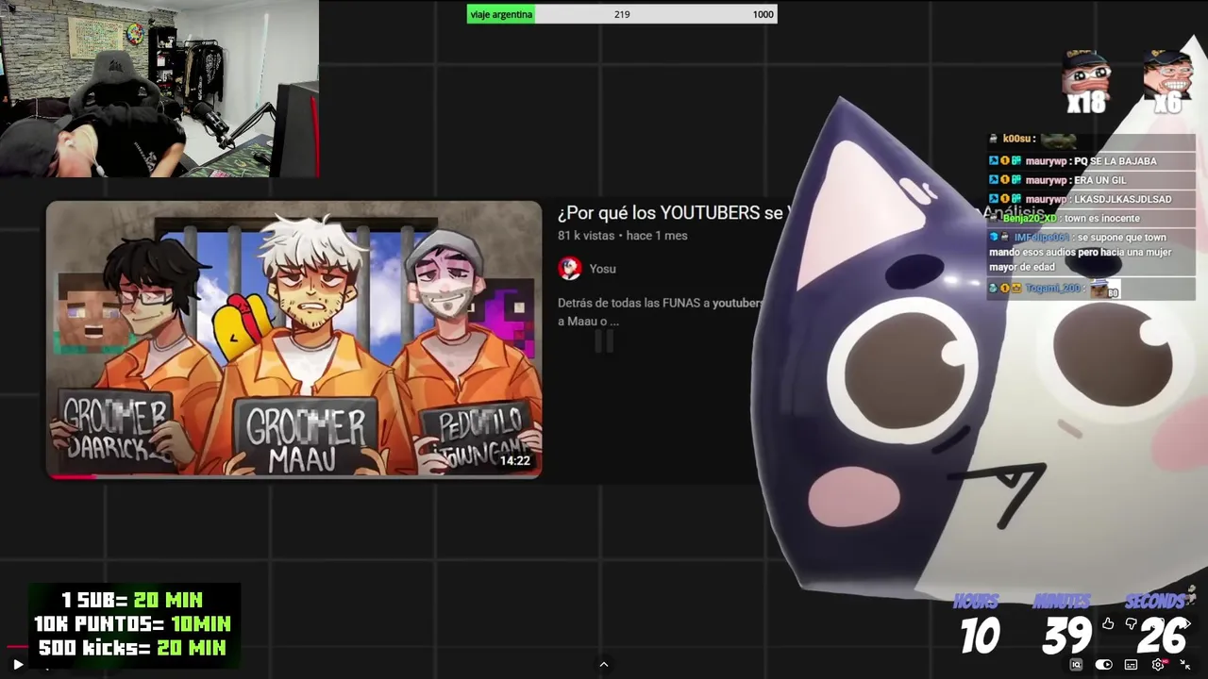Exit fullscreen with the collapse arrows
The image size is (1208, 679).
[1185, 665]
